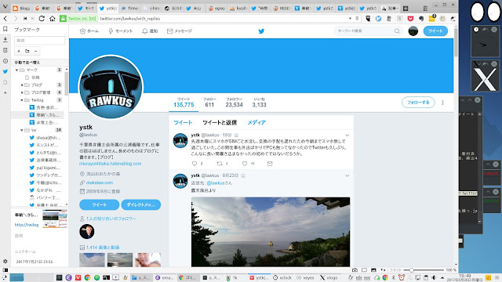Reply to the first ystk tweet
This screenshot has height=282, width=502.
point(195,164)
